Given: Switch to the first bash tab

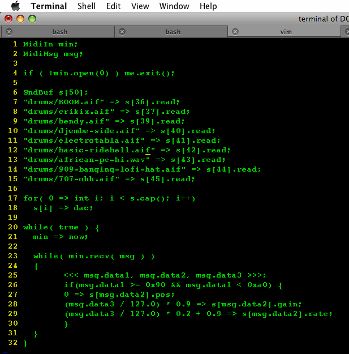Looking at the screenshot, I should pos(58,32).
